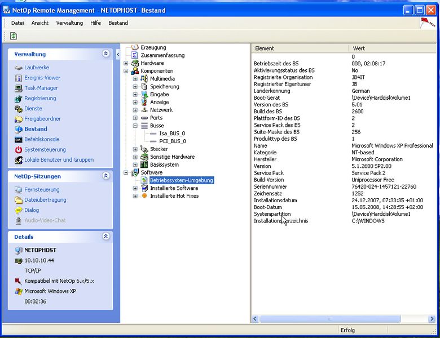The height and width of the screenshot is (338, 440).
Task: Click the Multimedia node icon
Action: pos(144,79)
